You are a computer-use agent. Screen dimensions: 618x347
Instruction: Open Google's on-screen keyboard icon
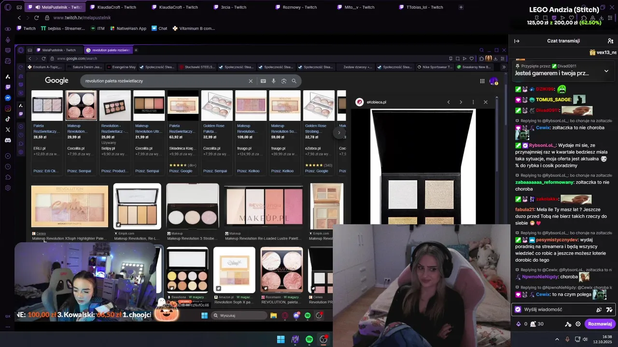tap(263, 81)
